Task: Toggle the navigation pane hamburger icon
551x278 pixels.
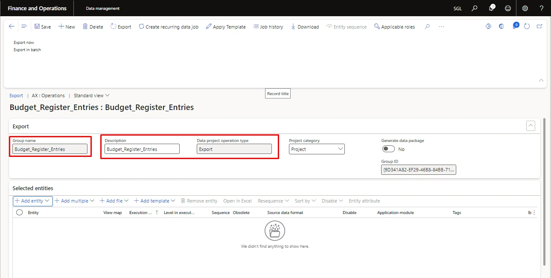Action: click(x=24, y=26)
